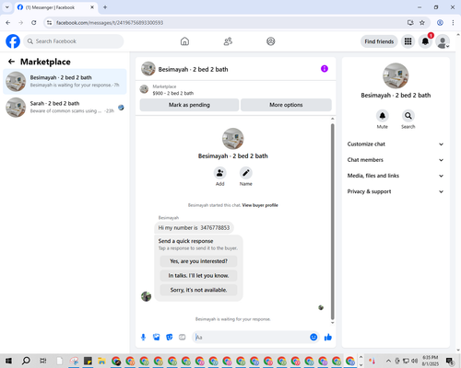Bookmark this tab with star icon
Image resolution: width=461 pixels, height=368 pixels.
(422, 23)
